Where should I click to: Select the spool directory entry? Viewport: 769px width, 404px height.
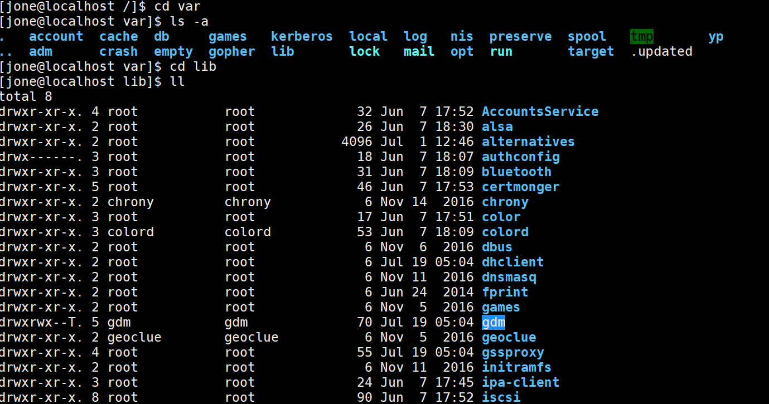tap(587, 36)
